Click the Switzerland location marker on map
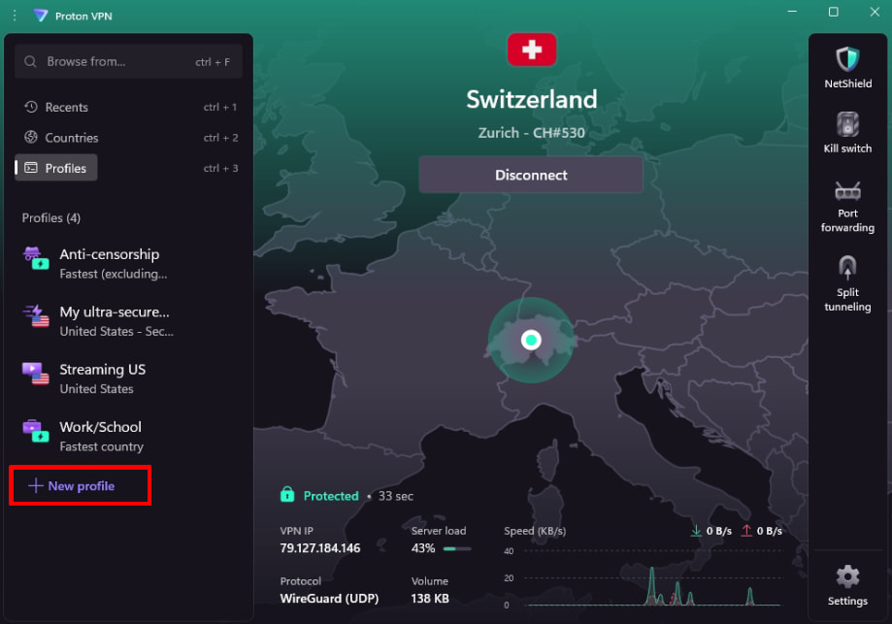The image size is (892, 624). point(531,340)
